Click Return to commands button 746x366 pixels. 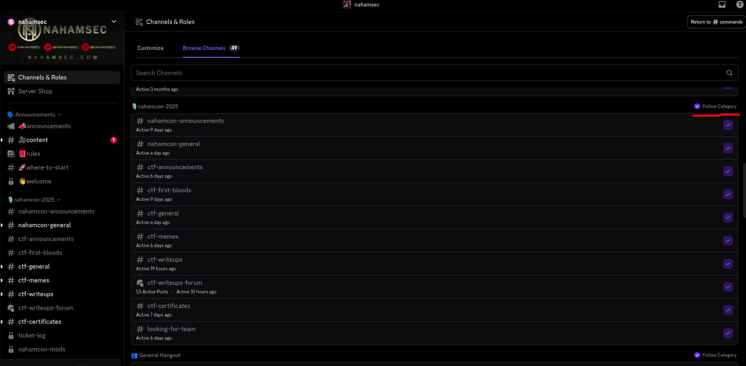coord(716,22)
